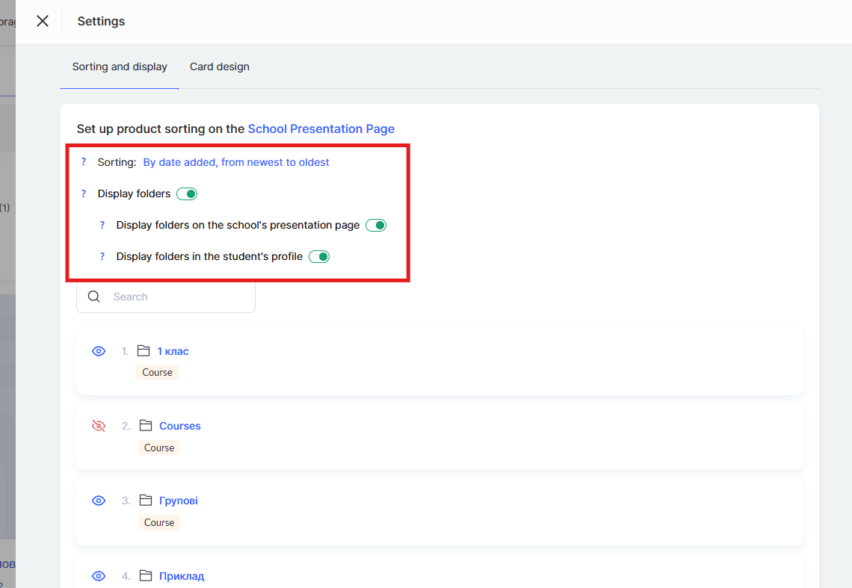Hide 1 клас using eye icon
Image resolution: width=852 pixels, height=588 pixels.
(x=99, y=351)
